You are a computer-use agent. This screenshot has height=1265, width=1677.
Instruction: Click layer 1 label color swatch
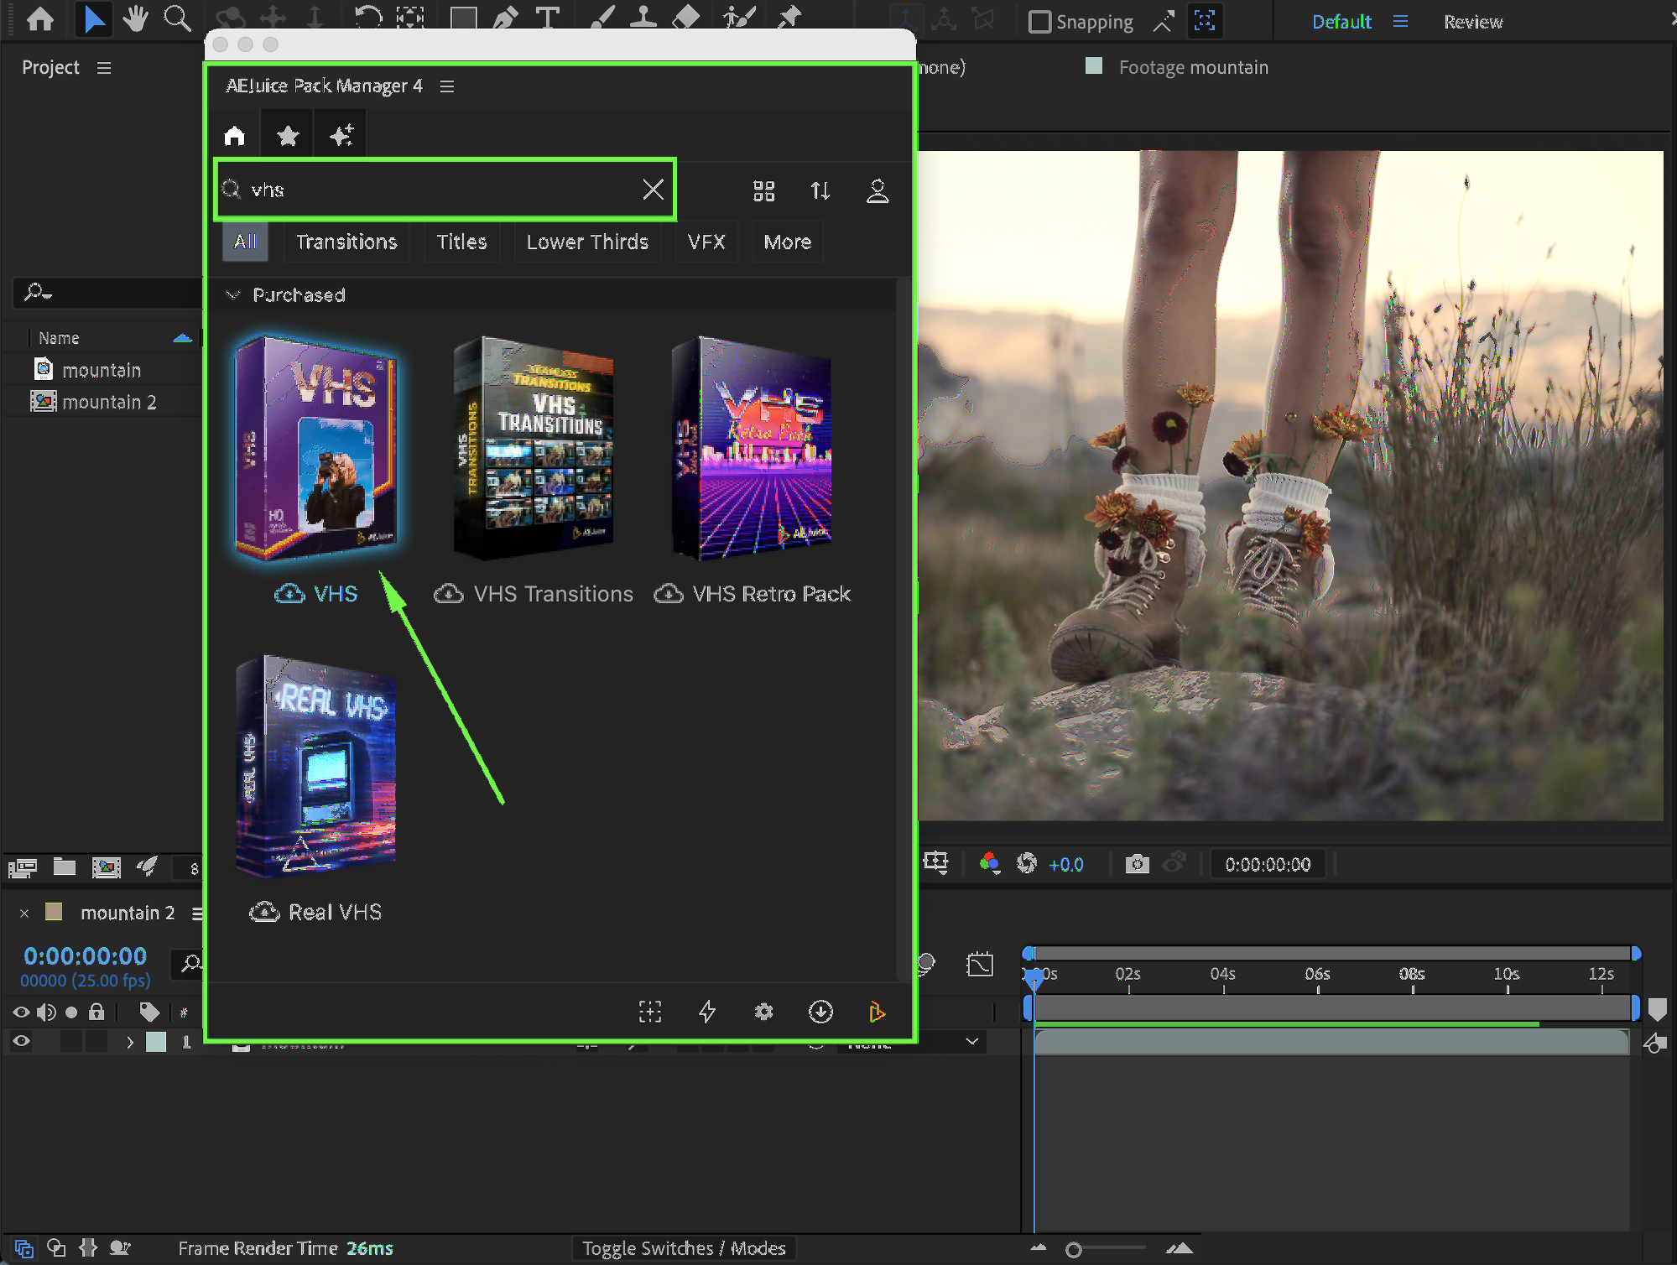(x=156, y=1042)
